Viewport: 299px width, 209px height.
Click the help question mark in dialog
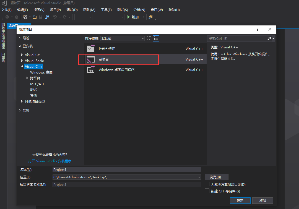click(258, 29)
